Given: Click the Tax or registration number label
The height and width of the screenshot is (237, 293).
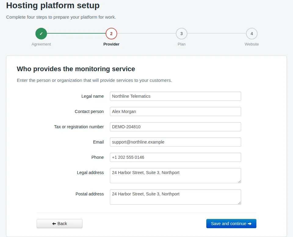Looking at the screenshot, I should 79,127.
